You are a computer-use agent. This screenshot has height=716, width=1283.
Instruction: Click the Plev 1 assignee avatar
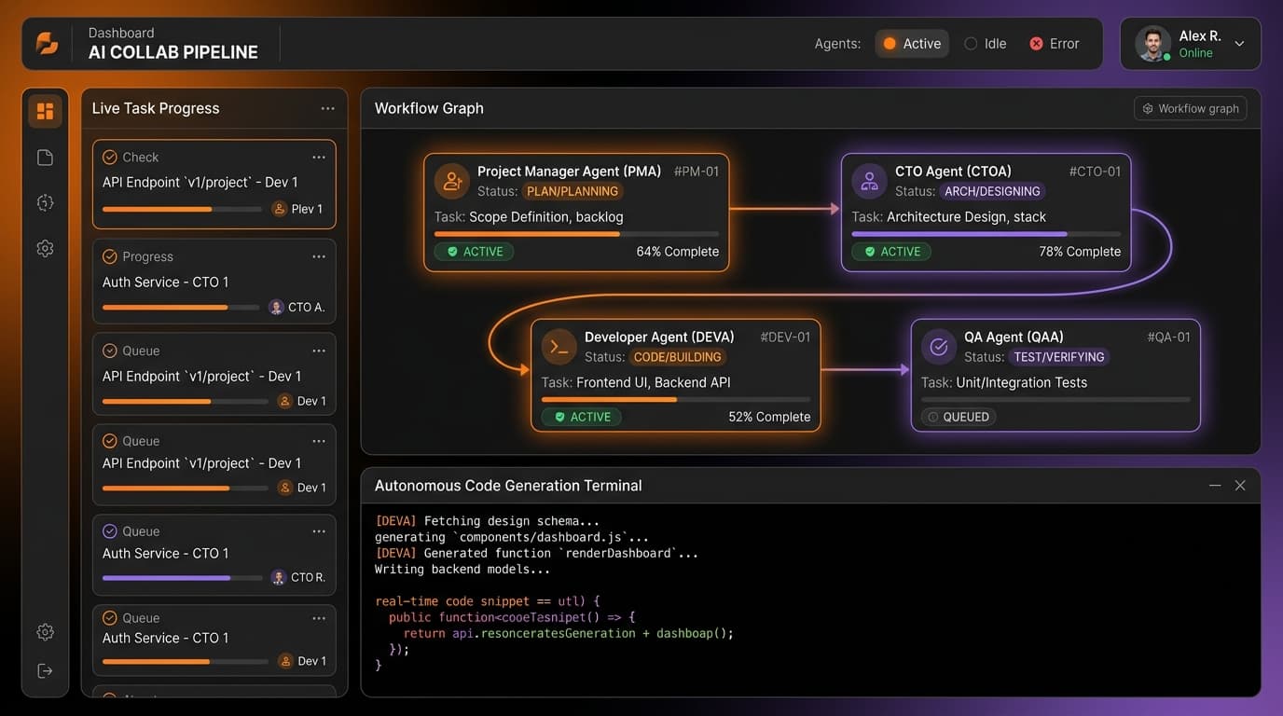coord(279,209)
